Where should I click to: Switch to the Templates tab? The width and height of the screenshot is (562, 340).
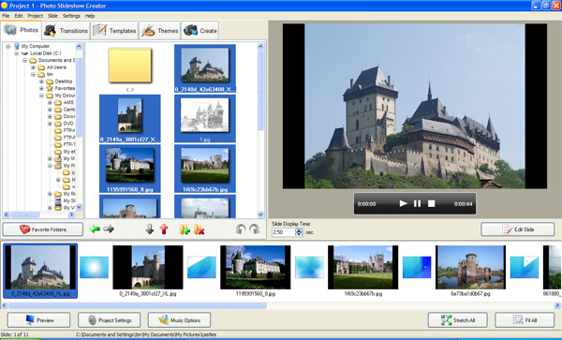point(114,31)
